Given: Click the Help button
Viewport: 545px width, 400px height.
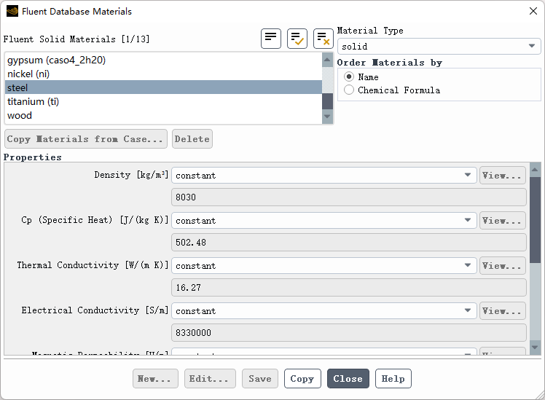Looking at the screenshot, I should coord(393,379).
